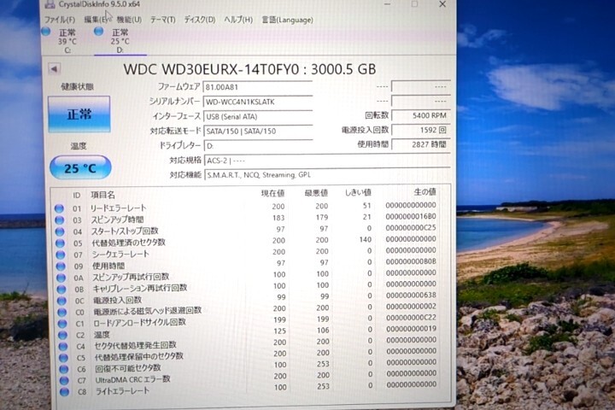Click the ID column header
The height and width of the screenshot is (410, 615).
(77, 195)
